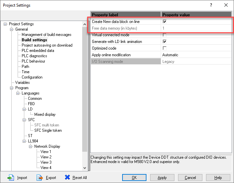Screen dimensions: 234x183
Task: Select Build settings in tree
Action: [34, 40]
